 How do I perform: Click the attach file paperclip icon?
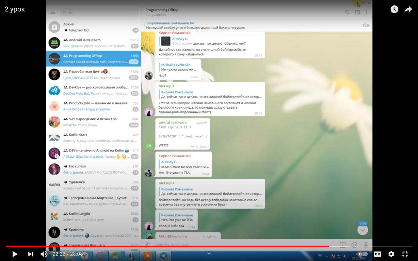click(147, 244)
